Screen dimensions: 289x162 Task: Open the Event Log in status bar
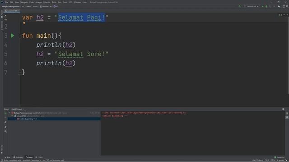pos(280,157)
